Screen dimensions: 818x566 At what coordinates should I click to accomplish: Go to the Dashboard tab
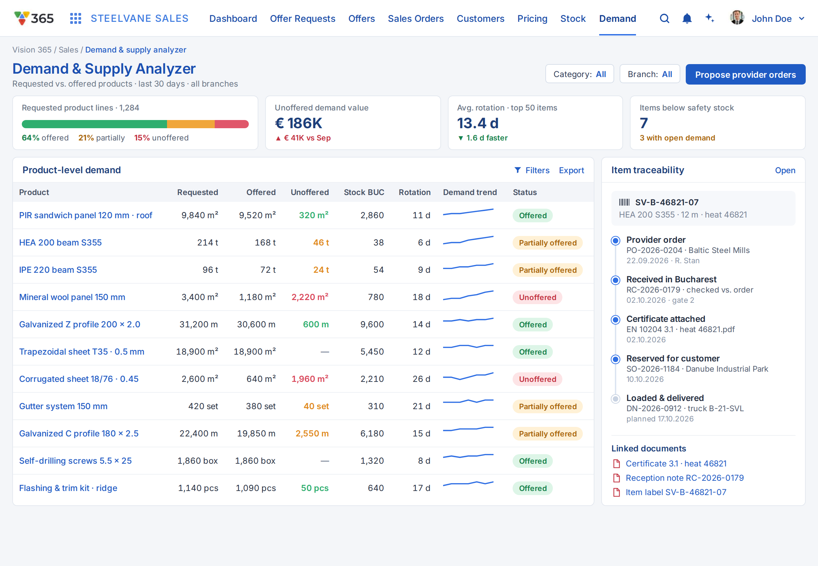click(233, 18)
